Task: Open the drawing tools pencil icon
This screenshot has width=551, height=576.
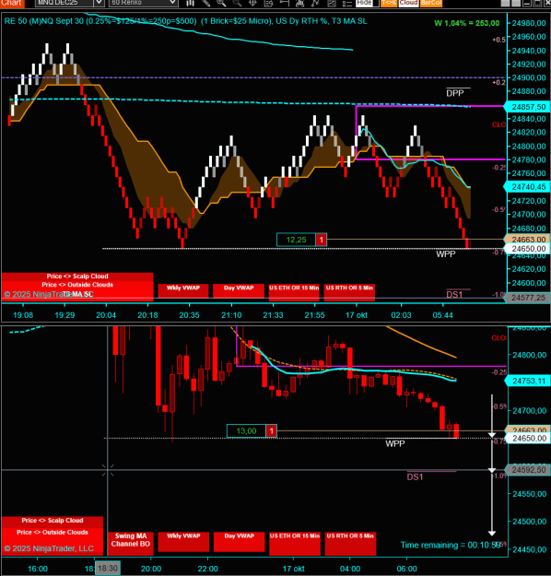Action: click(x=205, y=4)
